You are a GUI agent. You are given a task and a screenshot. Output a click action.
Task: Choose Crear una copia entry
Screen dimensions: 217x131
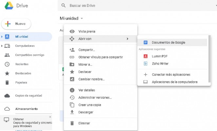point(101,105)
